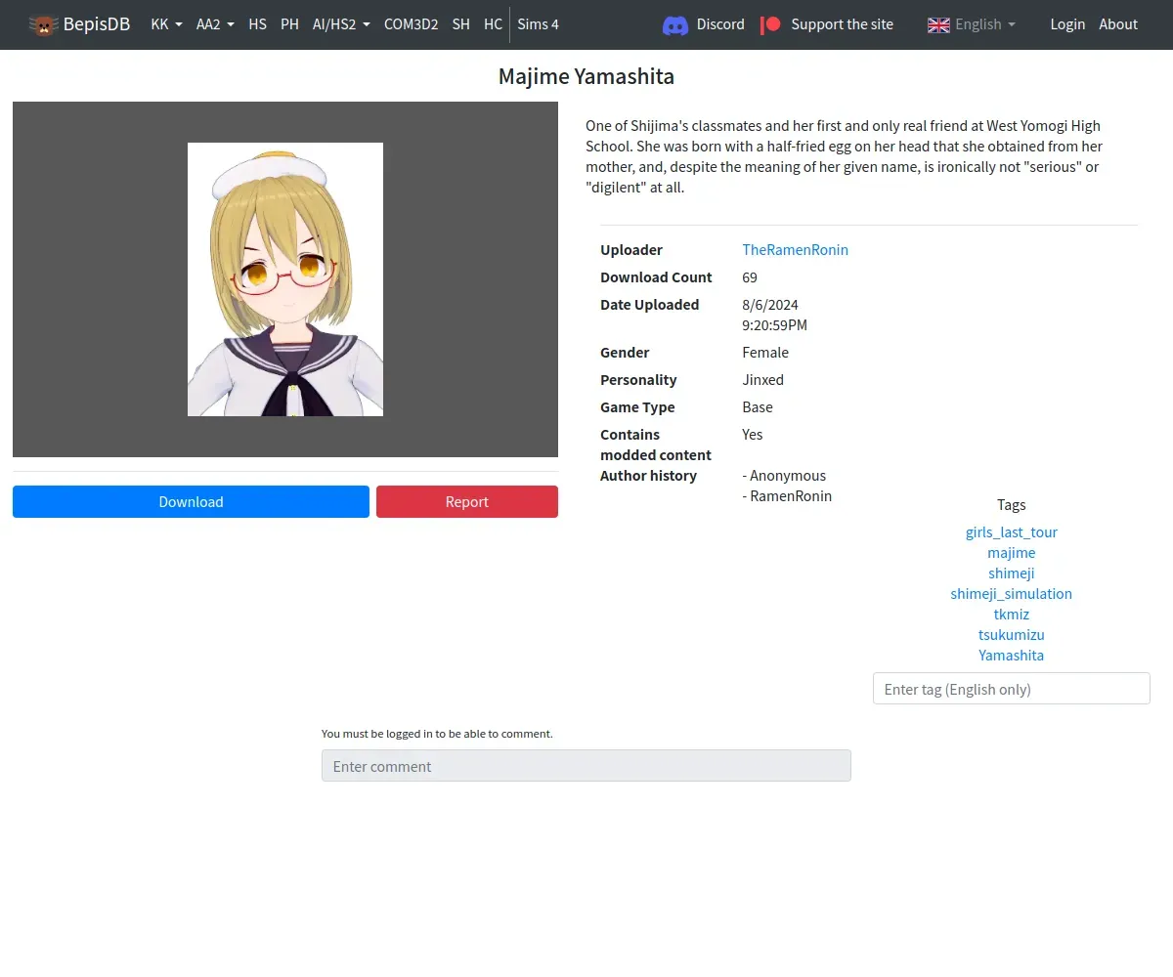Click the Majime Yamashita character card image
The height and width of the screenshot is (977, 1173).
(x=285, y=279)
